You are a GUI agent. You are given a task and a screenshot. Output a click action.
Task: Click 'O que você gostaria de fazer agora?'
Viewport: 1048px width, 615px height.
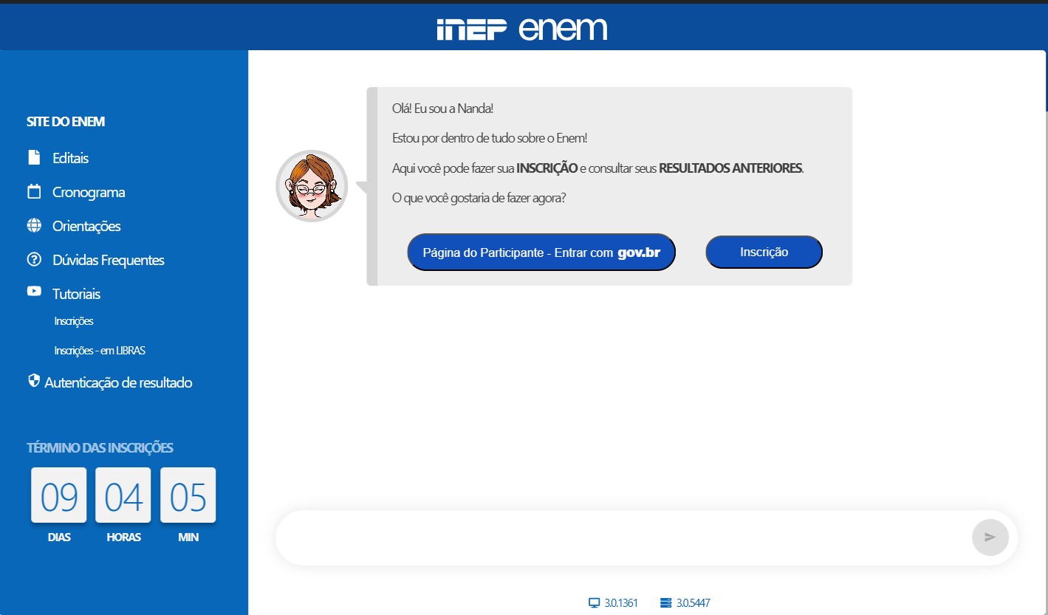[x=479, y=198]
